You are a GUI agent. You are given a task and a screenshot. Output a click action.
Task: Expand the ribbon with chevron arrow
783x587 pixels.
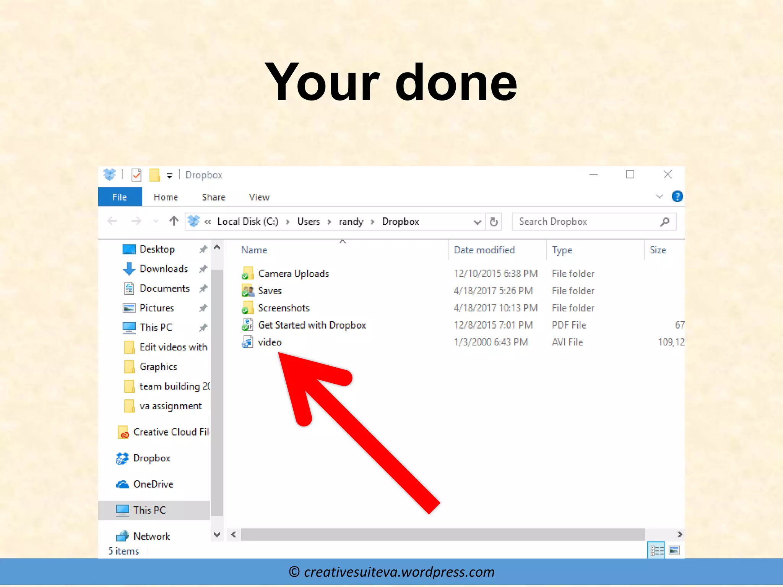[x=659, y=196]
